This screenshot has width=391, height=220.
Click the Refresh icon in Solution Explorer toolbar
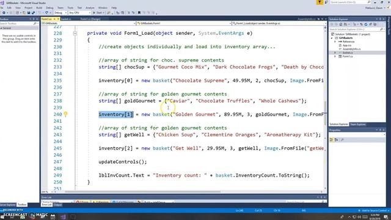tap(366, 24)
